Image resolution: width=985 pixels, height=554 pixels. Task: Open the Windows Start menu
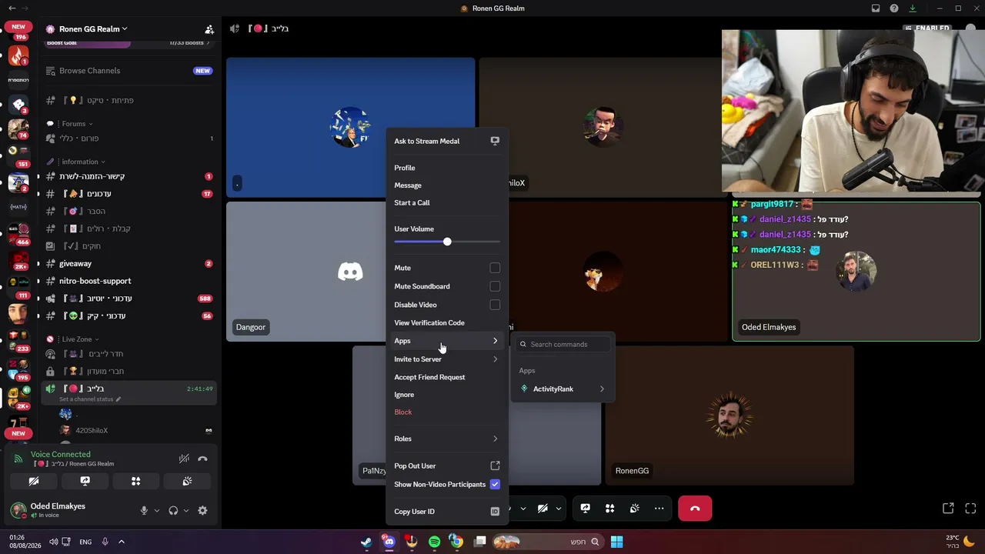(616, 542)
